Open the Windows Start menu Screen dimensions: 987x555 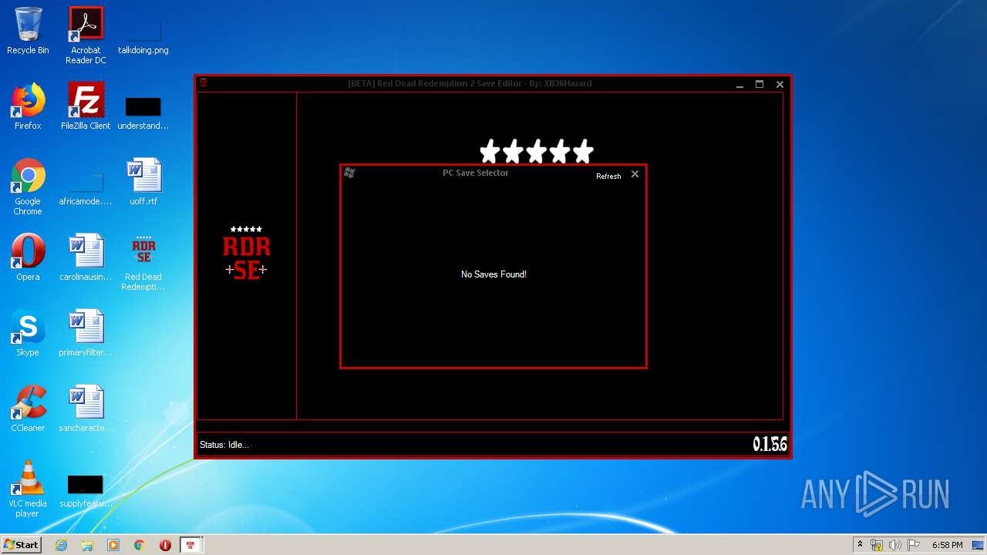pos(21,545)
